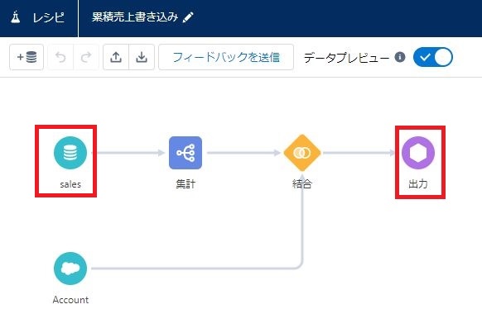Click the add input data button
This screenshot has height=328, width=482.
[x=27, y=57]
